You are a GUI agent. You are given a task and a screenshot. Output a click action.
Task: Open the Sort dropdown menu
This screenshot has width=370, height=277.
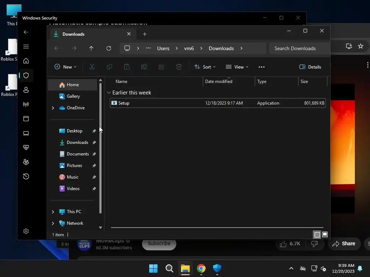pyautogui.click(x=205, y=67)
